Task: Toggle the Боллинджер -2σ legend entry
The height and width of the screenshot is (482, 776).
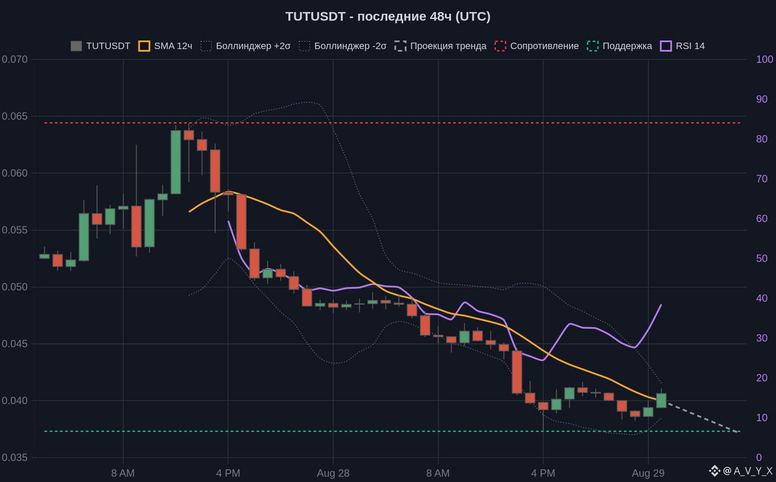Action: point(343,46)
